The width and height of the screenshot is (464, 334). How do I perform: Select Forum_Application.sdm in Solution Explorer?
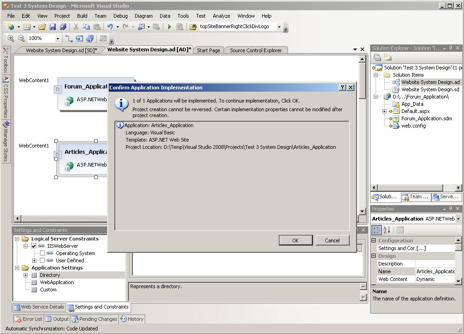(x=426, y=118)
